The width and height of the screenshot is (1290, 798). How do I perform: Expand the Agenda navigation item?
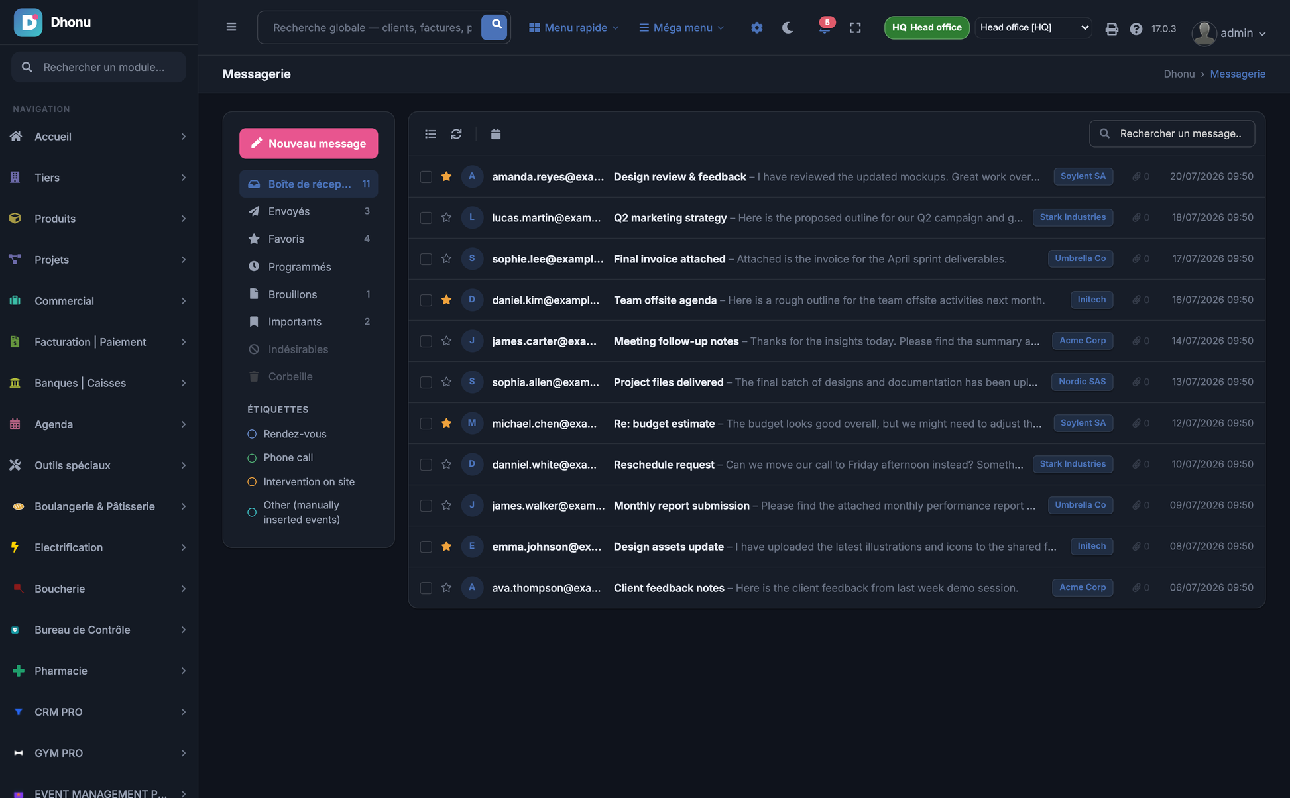[x=99, y=424]
